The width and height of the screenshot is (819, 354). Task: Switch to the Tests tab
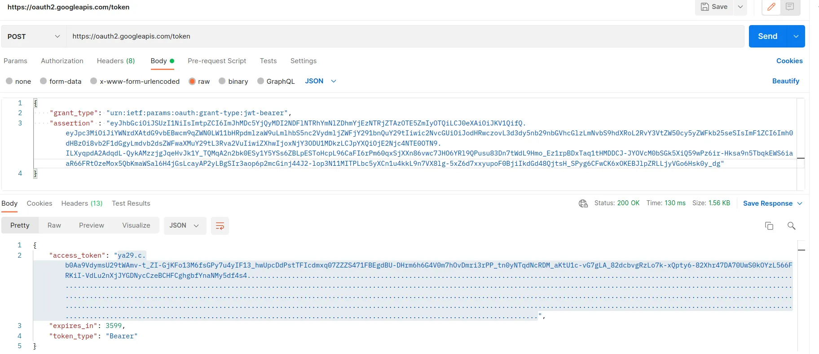268,61
